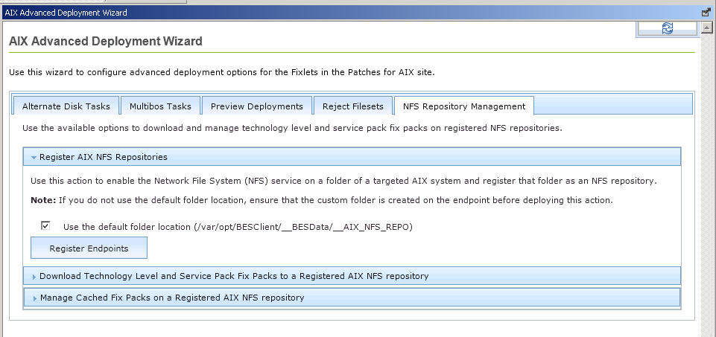716x337 pixels.
Task: Expand Manage Cached Fix Packs section
Action: [172, 298]
